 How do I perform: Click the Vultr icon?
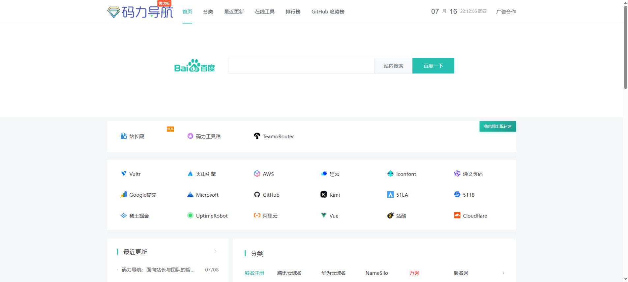pos(124,174)
